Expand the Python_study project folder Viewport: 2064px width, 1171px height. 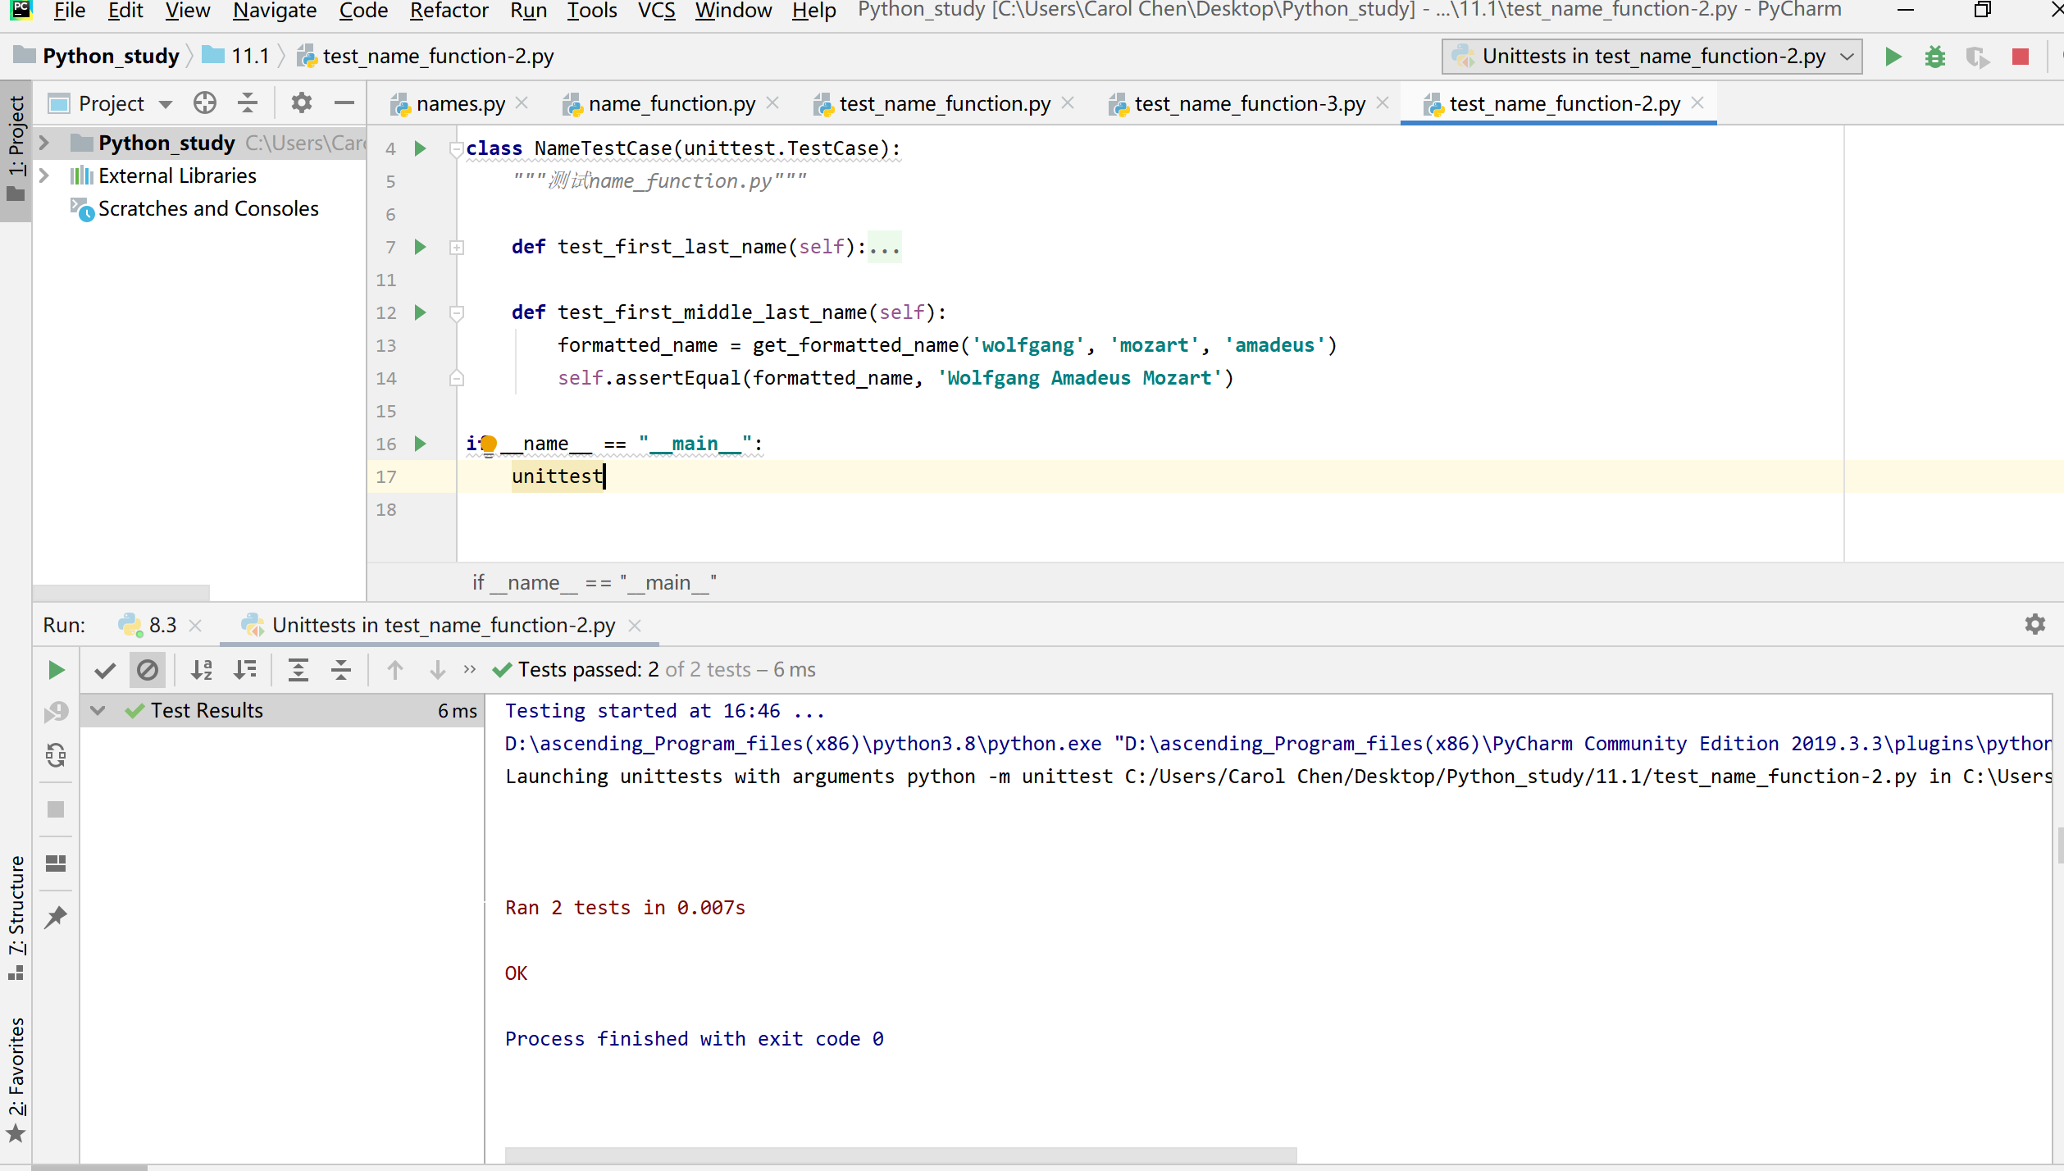(x=45, y=143)
